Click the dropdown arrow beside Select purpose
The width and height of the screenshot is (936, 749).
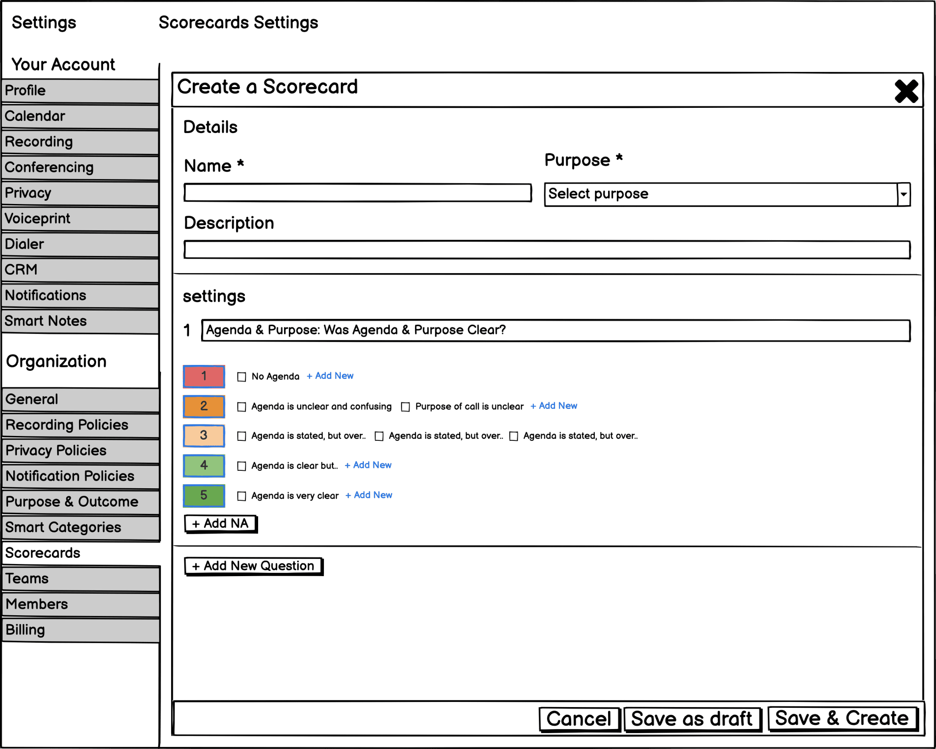click(903, 194)
